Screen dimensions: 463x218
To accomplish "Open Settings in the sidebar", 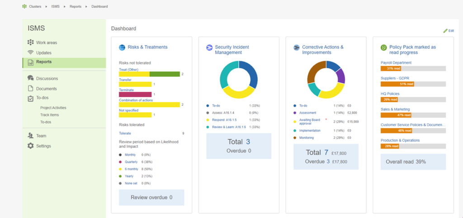I will [x=43, y=146].
